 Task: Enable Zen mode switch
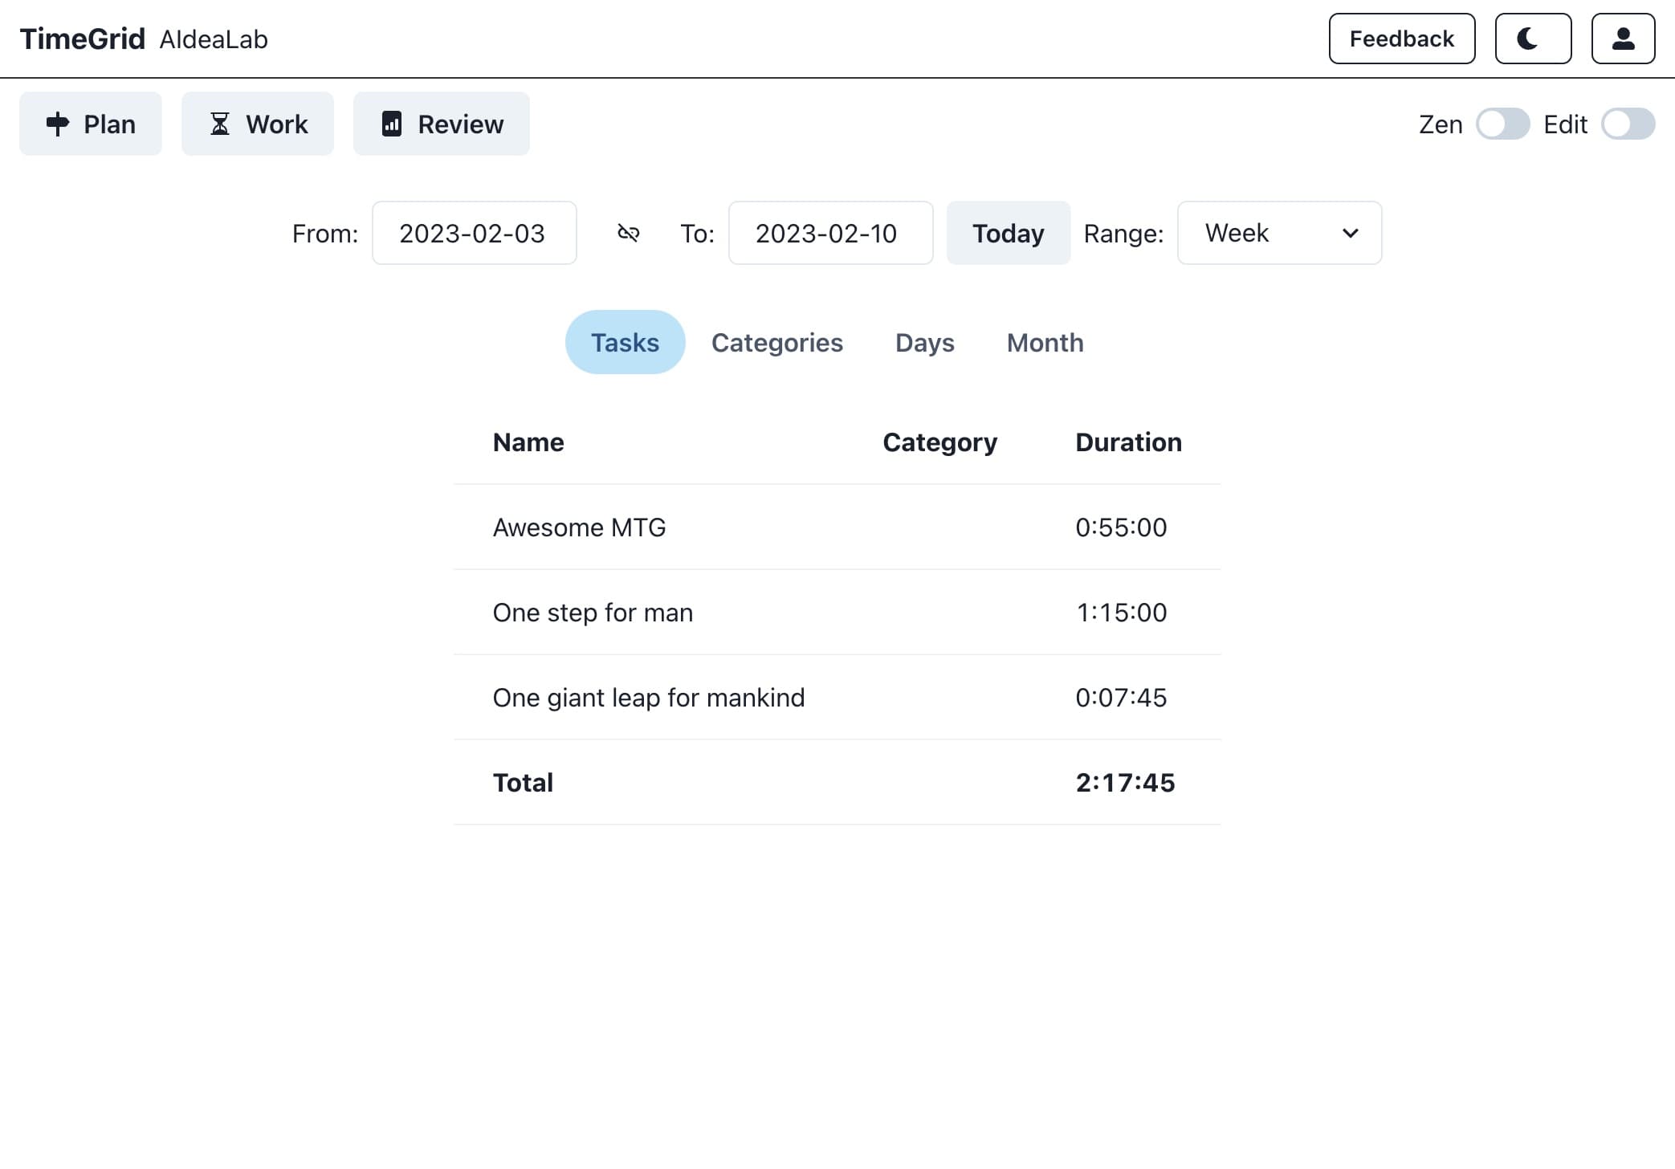[1502, 124]
